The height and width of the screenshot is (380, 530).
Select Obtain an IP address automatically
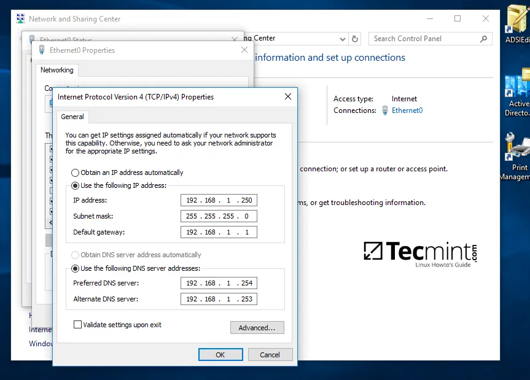[x=74, y=172]
